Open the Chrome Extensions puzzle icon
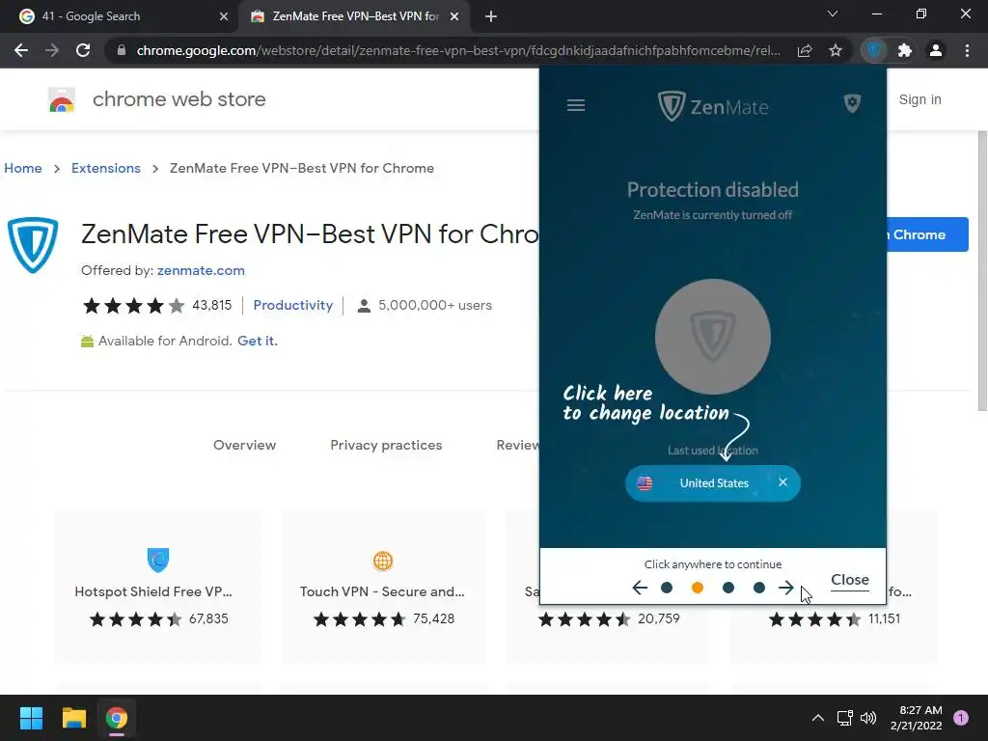This screenshot has height=741, width=988. (x=905, y=50)
